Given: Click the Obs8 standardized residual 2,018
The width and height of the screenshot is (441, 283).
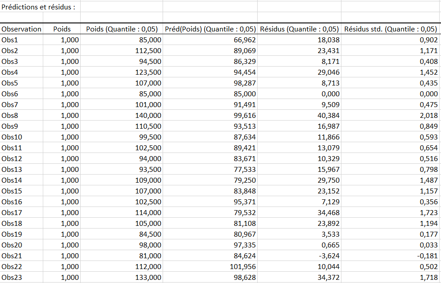Looking at the screenshot, I should coord(428,115).
